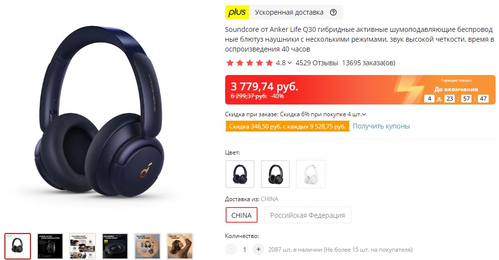Choose the white headphone color variant
The height and width of the screenshot is (260, 499).
311,174
